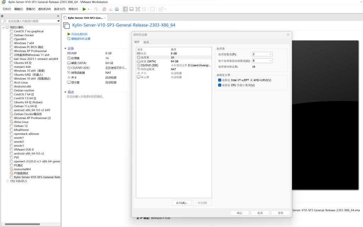Open the 帮助(H) menu in menu bar
The width and height of the screenshot is (363, 227).
pyautogui.click(x=73, y=9)
